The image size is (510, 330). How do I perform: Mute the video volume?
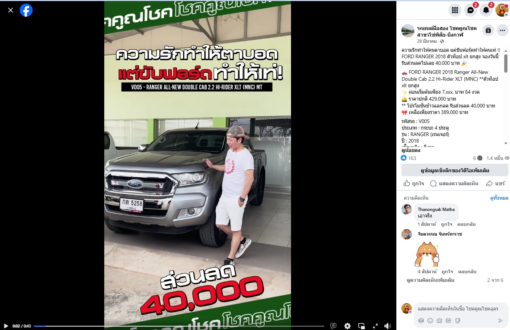click(x=388, y=326)
